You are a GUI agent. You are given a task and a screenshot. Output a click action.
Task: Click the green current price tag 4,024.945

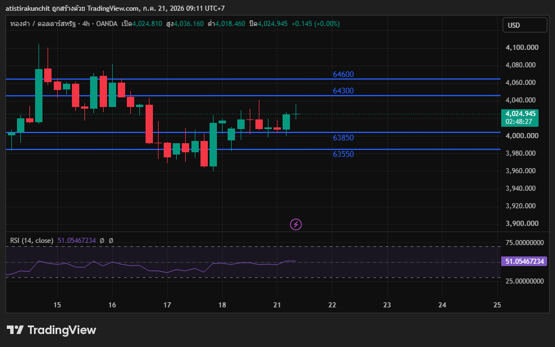tap(520, 118)
